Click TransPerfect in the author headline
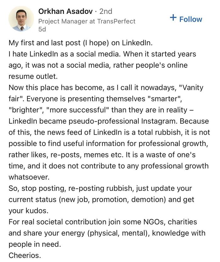The height and width of the screenshot is (262, 220). coord(117,21)
